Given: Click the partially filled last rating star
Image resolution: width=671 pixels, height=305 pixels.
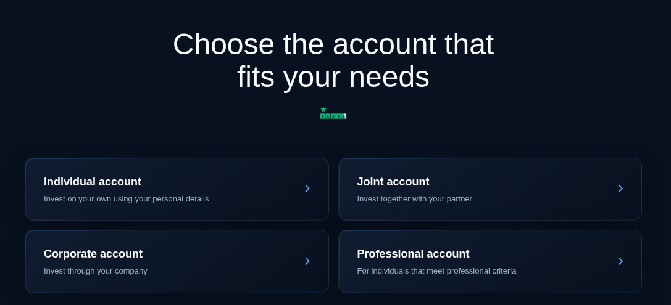Looking at the screenshot, I should click(x=344, y=116).
